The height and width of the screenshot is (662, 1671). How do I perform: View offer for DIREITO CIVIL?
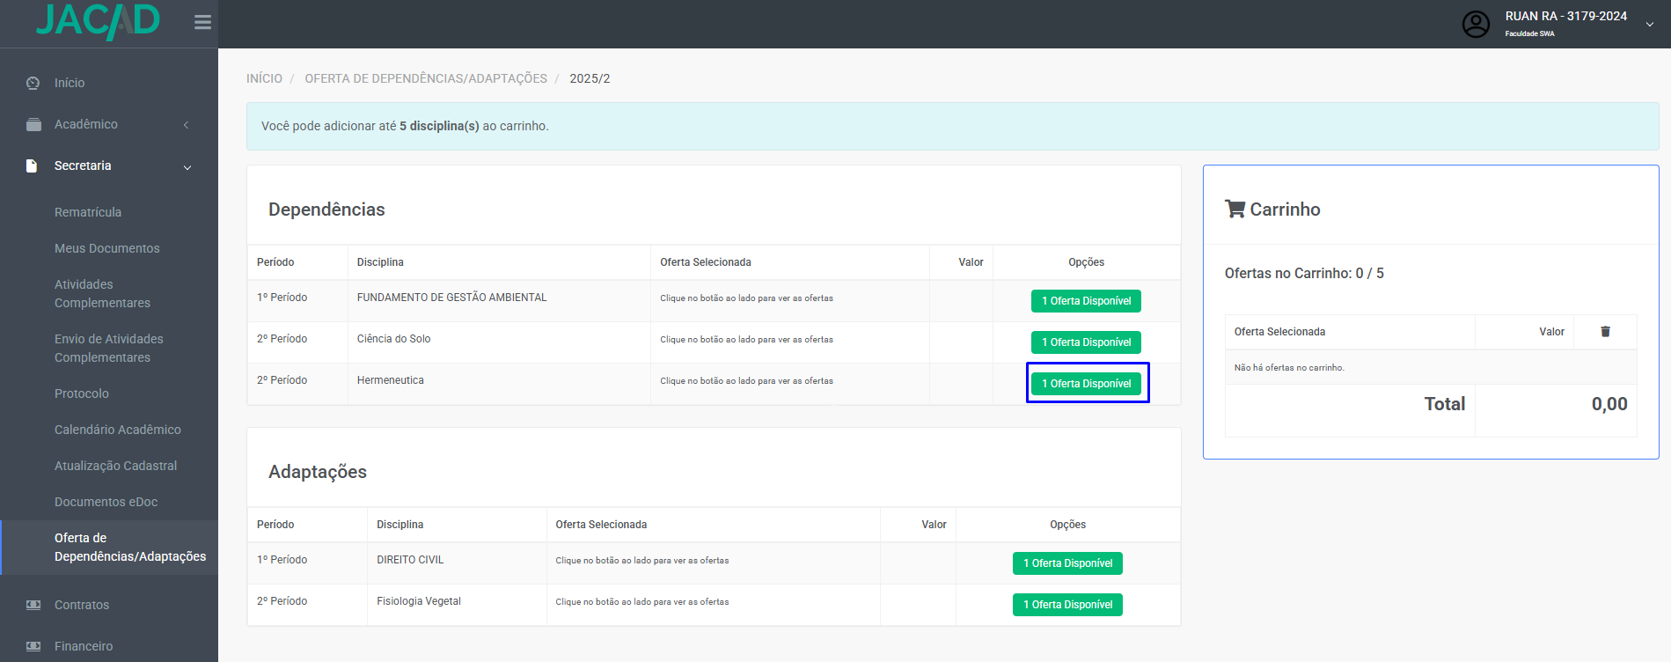(1067, 563)
